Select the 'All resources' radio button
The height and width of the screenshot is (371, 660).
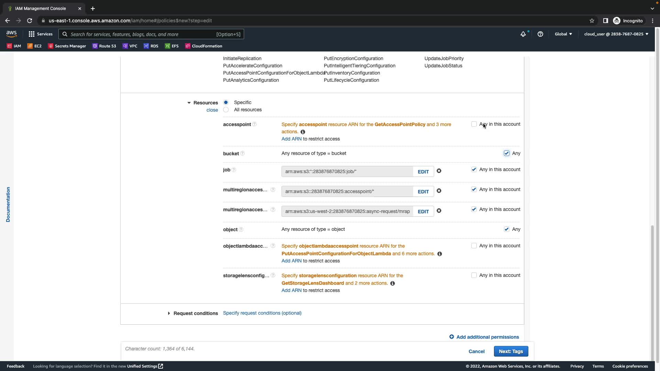[226, 110]
